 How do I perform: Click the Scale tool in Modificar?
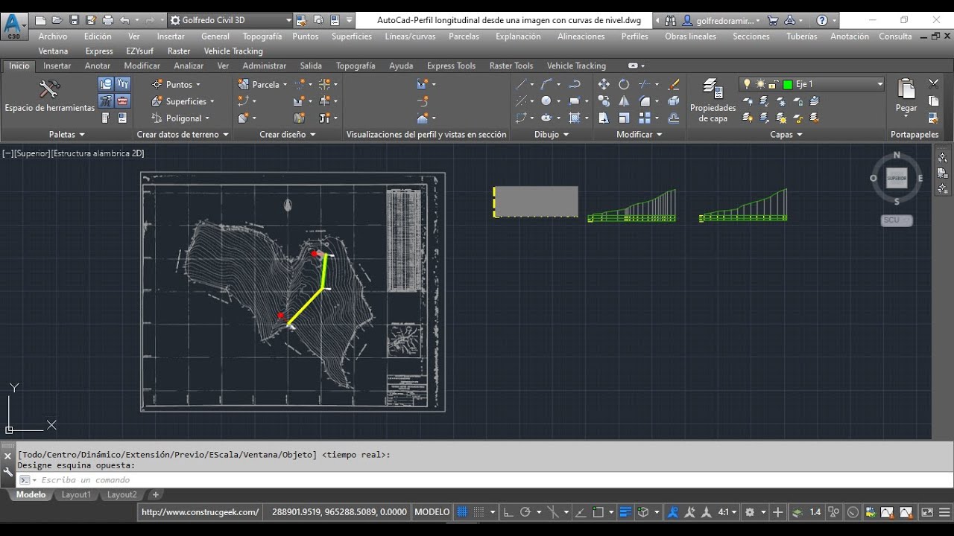tap(624, 118)
